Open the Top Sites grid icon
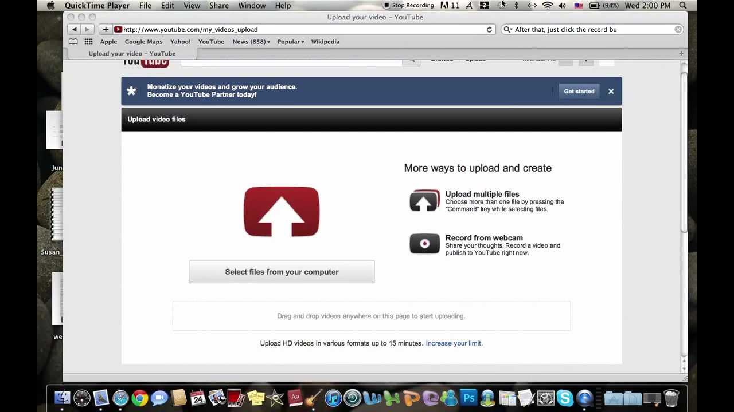This screenshot has width=734, height=412. coord(88,42)
